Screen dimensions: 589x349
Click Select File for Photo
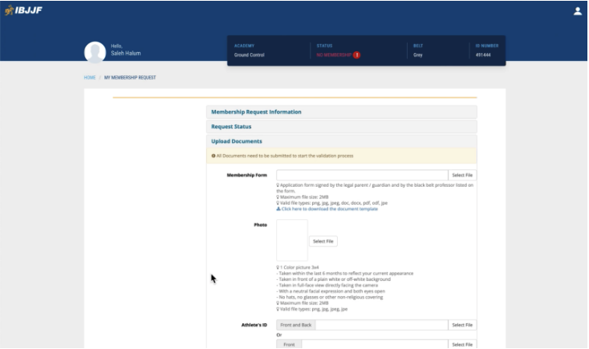(x=323, y=241)
